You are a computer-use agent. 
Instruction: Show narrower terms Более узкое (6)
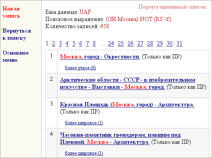(x=80, y=68)
